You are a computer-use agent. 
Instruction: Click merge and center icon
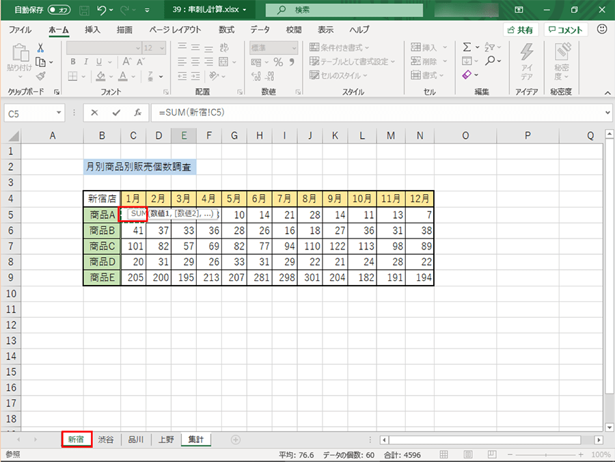tap(223, 62)
